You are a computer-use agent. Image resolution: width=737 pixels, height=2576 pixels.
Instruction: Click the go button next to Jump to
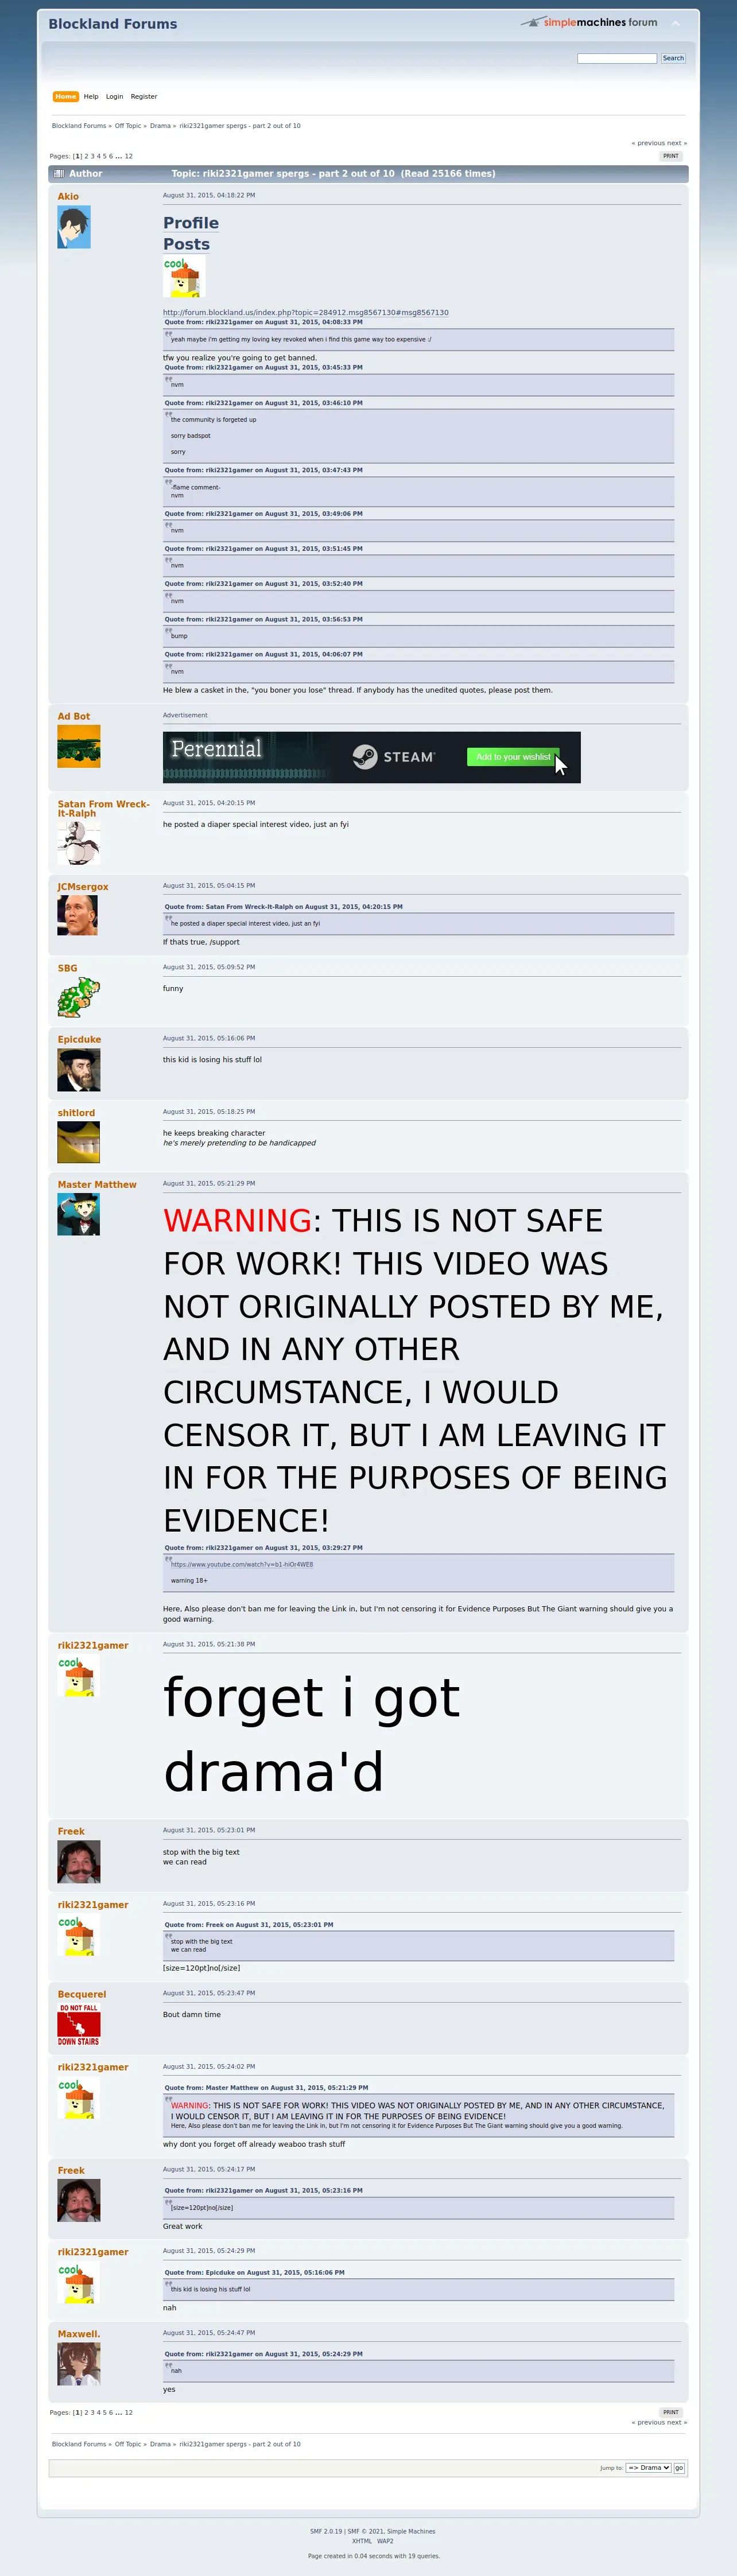[x=679, y=2468]
